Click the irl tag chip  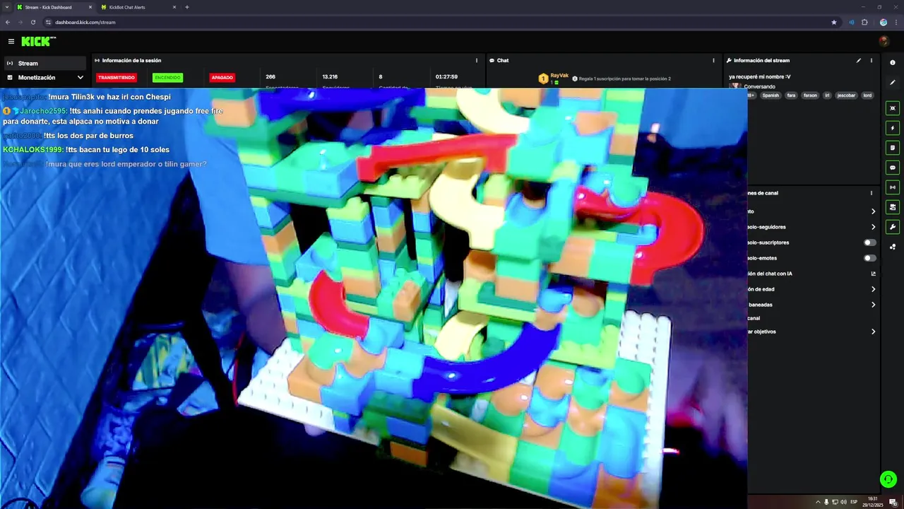827,95
